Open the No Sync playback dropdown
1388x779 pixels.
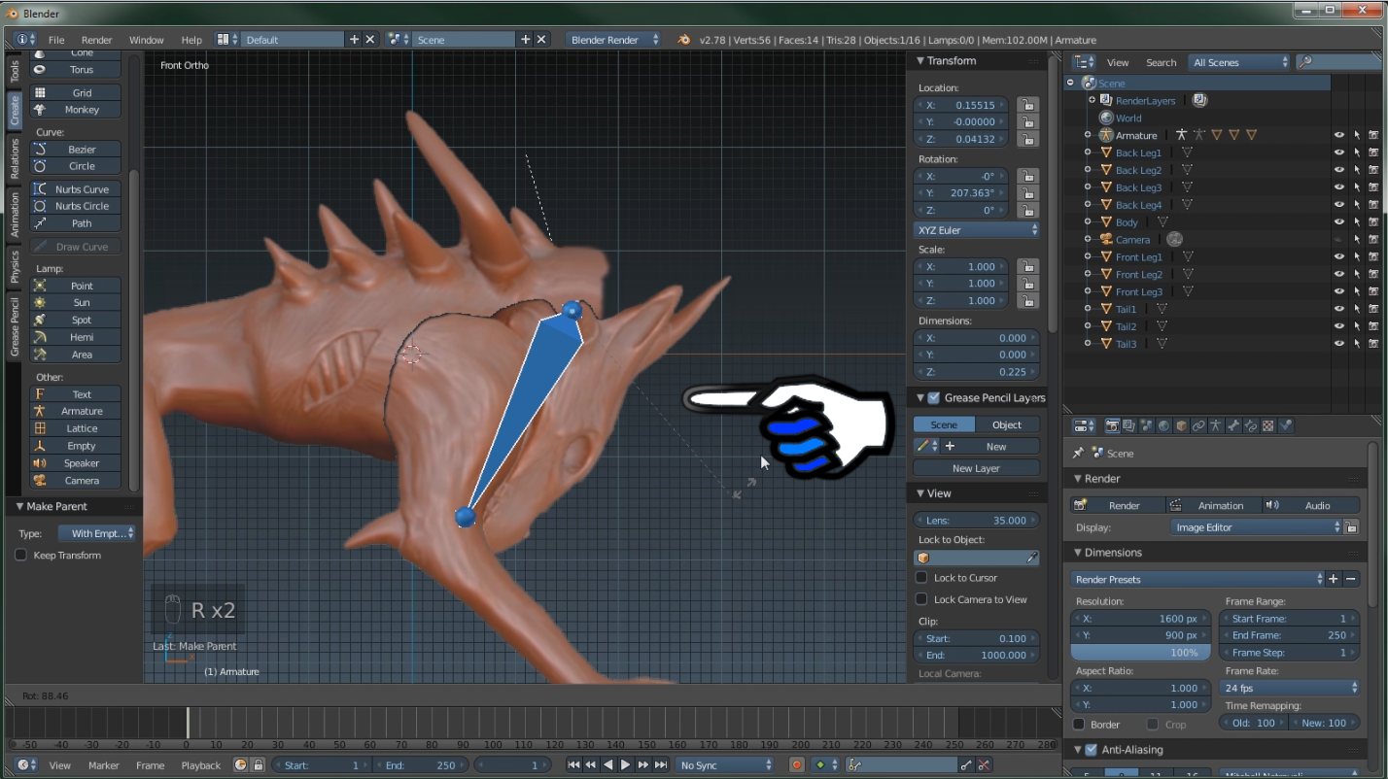click(726, 765)
